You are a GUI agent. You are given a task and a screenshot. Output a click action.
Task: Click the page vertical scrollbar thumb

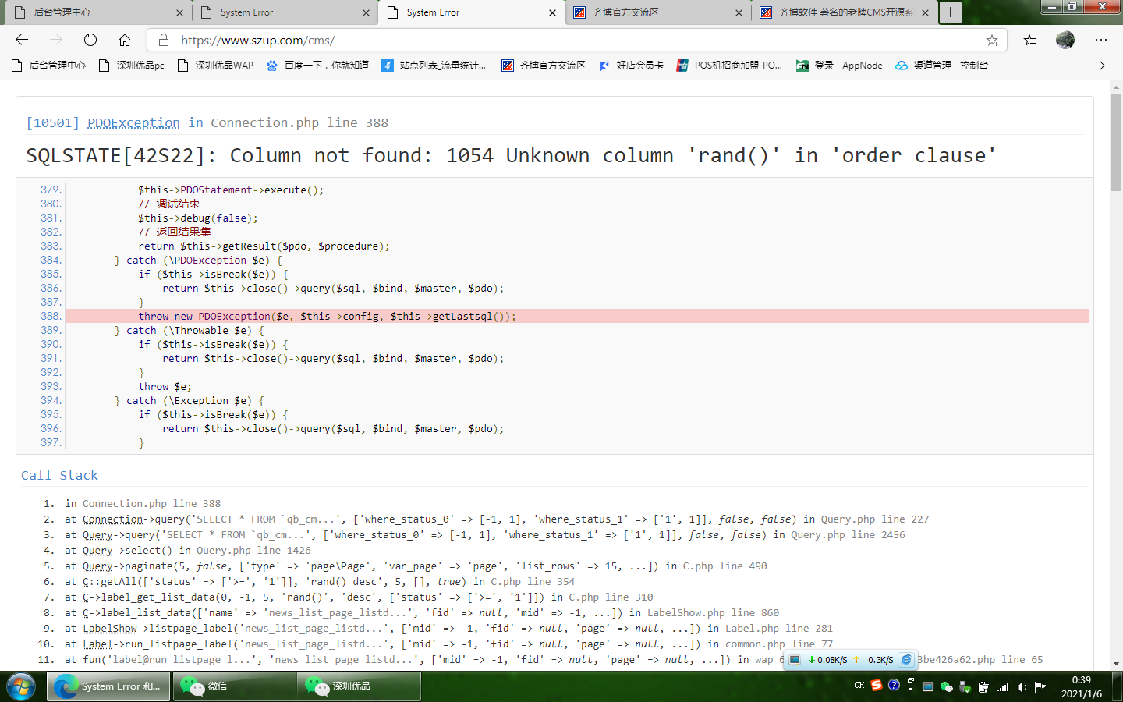[1116, 142]
